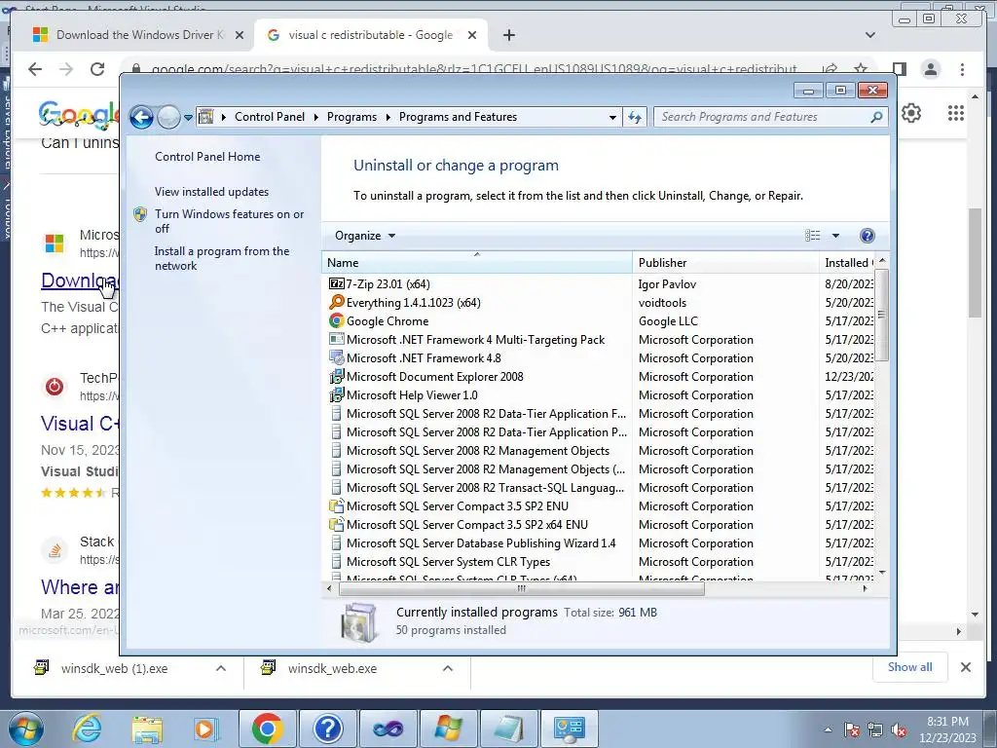Click the taskbar clock showing 8:31 PM

click(x=946, y=729)
